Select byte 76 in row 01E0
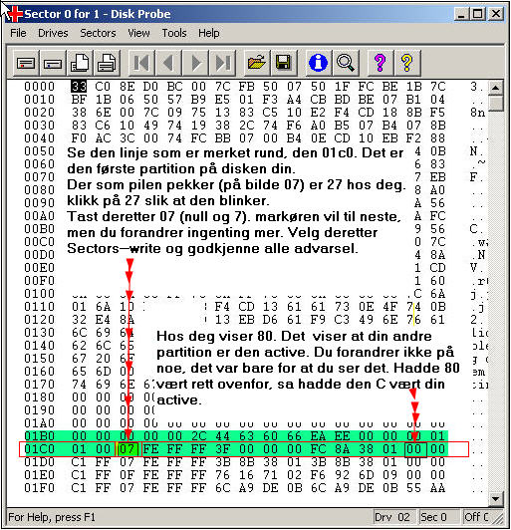The height and width of the screenshot is (530, 511). pyautogui.click(x=223, y=475)
